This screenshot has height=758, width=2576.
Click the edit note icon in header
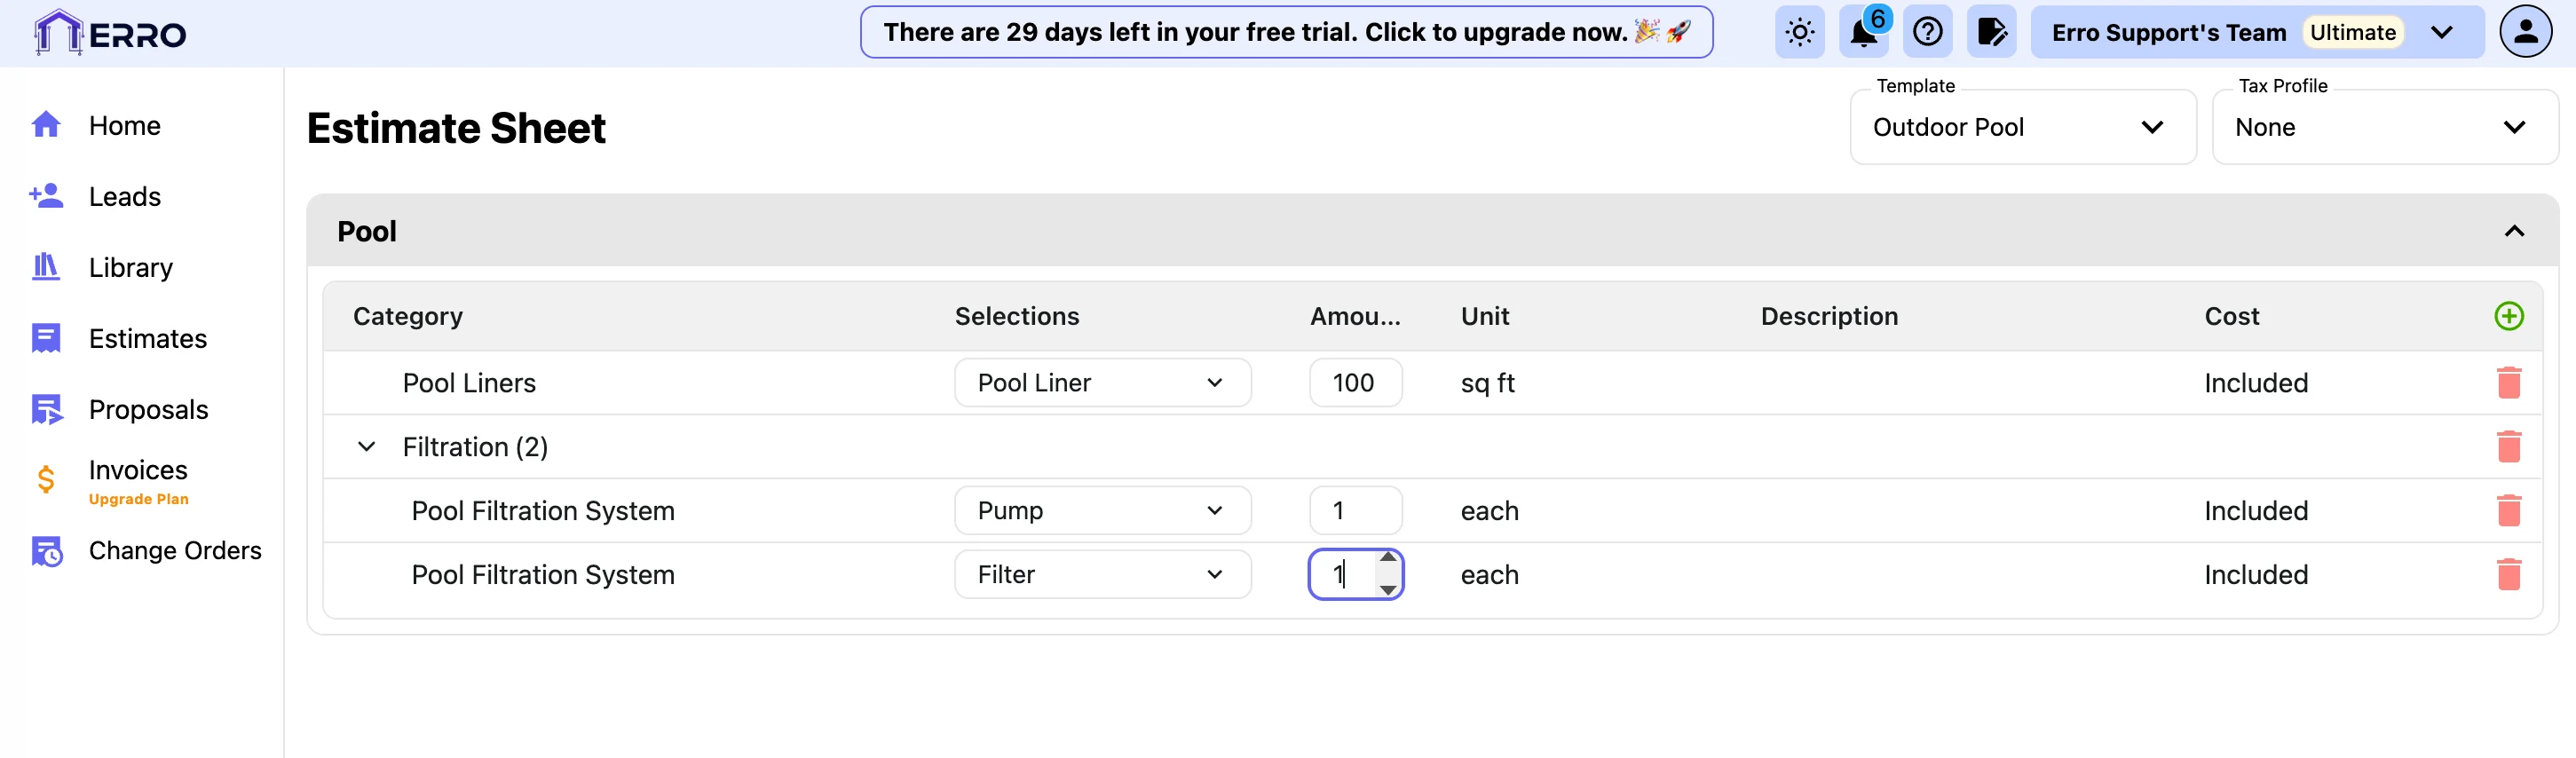(x=1991, y=33)
